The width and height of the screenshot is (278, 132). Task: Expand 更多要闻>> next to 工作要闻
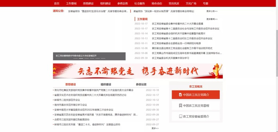point(212,19)
